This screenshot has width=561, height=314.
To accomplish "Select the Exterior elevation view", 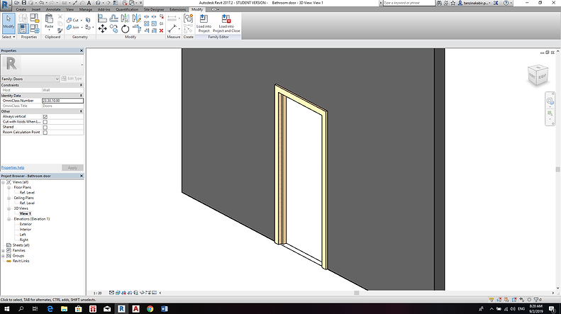I will [x=26, y=224].
